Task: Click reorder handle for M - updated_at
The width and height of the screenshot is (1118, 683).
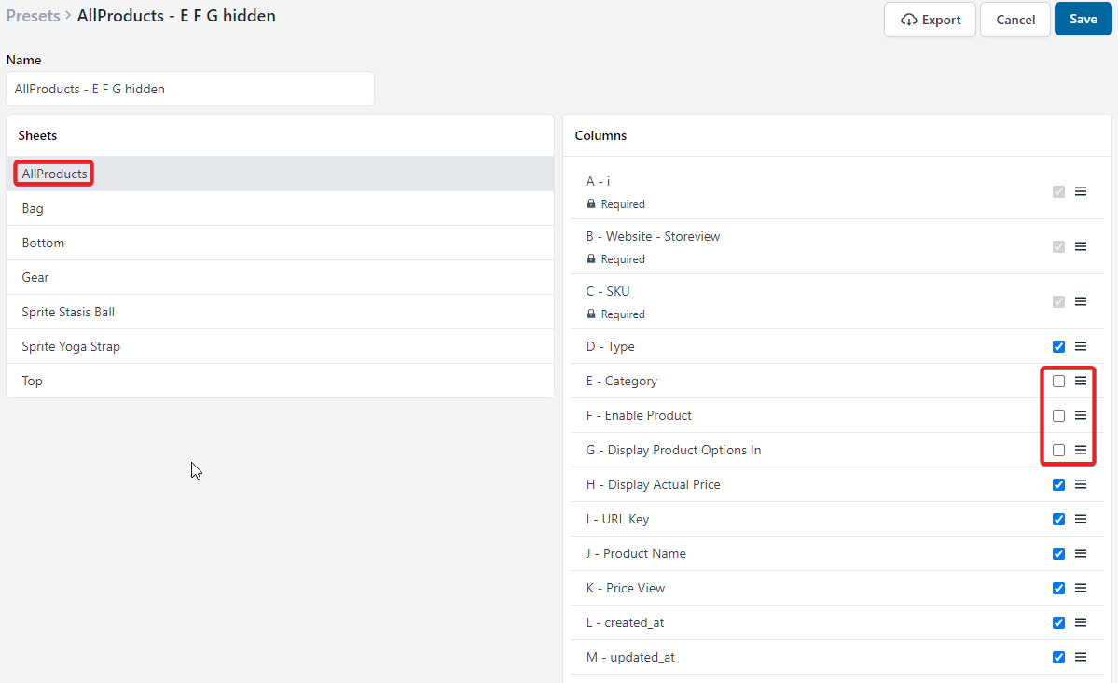Action: (x=1081, y=657)
